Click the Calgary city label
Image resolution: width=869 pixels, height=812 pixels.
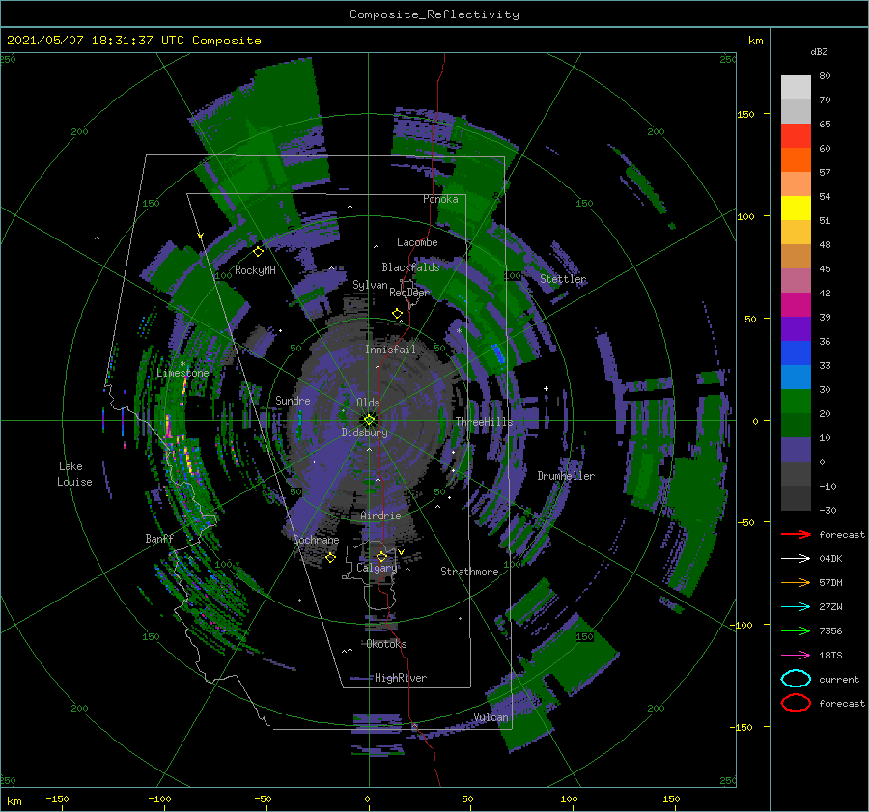377,568
